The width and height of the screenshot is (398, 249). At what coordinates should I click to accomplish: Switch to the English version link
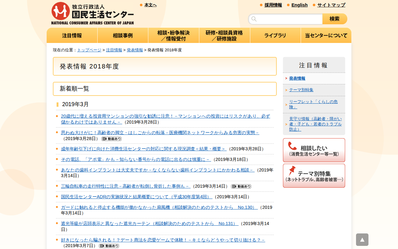click(299, 5)
